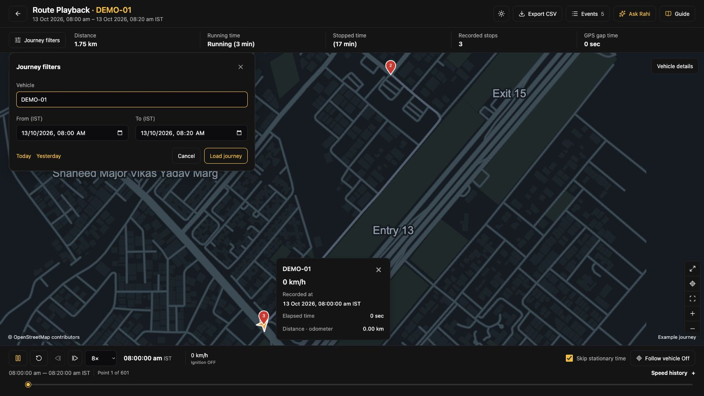Toggle Skip stationary time checkbox

569,358
